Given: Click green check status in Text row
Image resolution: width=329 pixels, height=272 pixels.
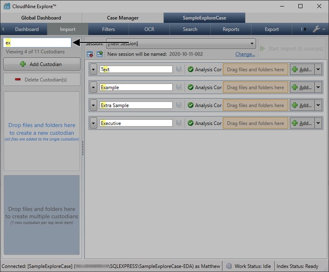Looking at the screenshot, I should pyautogui.click(x=190, y=69).
